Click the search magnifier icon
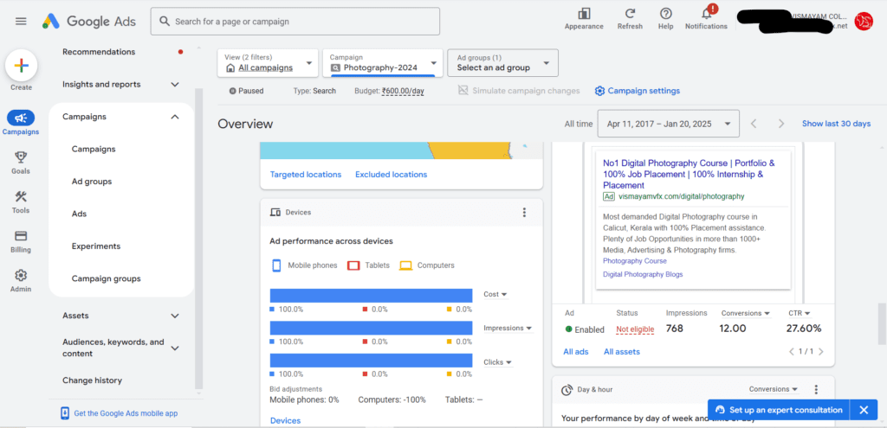 tap(165, 22)
